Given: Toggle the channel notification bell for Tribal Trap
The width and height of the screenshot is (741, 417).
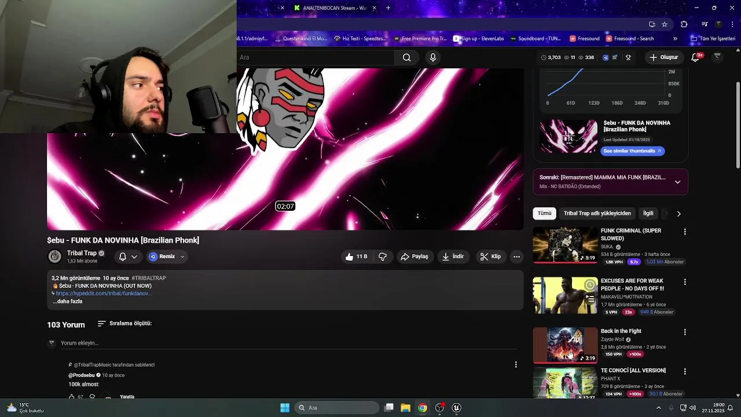Looking at the screenshot, I should click(x=123, y=257).
